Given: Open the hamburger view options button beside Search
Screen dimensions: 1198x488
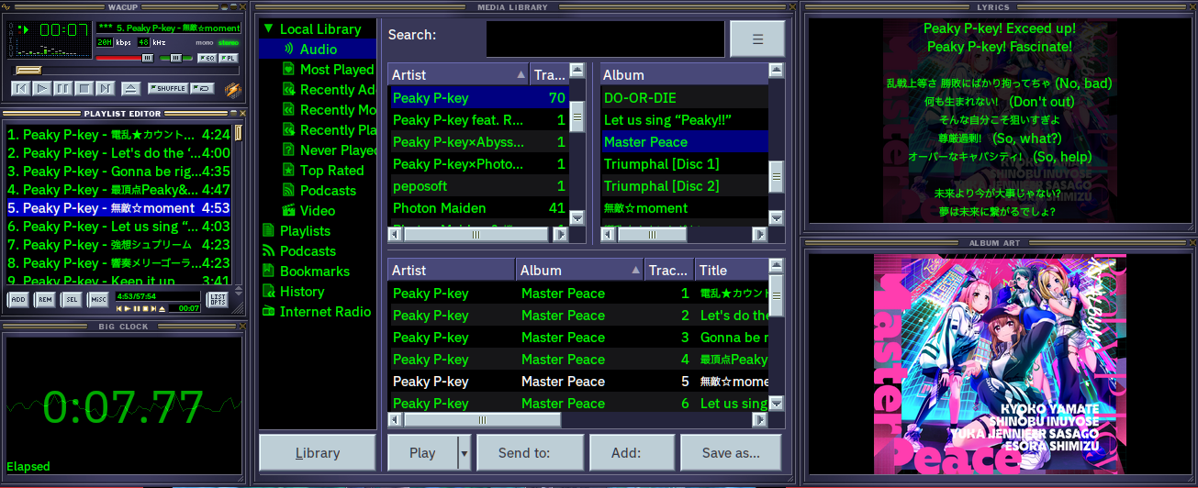Looking at the screenshot, I should 757,39.
